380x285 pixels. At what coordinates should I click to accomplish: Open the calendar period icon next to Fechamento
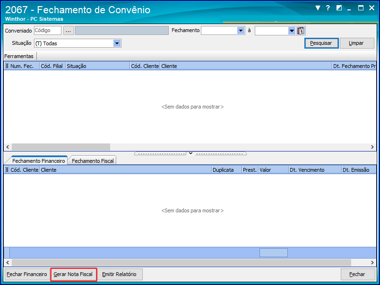coord(301,31)
